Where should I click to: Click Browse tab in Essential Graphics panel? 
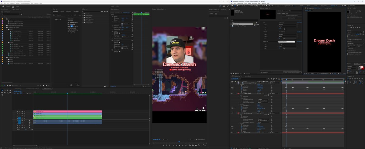tap(211, 13)
